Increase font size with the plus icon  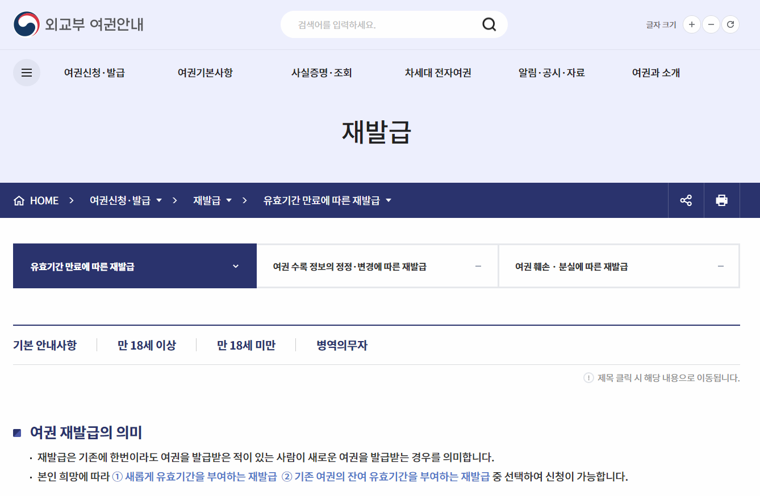pyautogui.click(x=691, y=24)
